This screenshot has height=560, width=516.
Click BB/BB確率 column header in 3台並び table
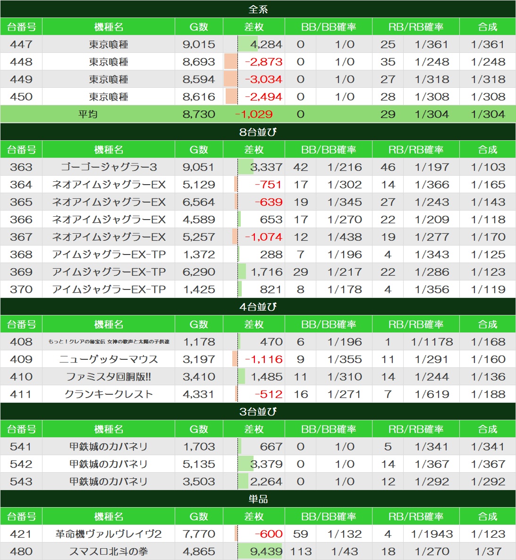pyautogui.click(x=329, y=429)
